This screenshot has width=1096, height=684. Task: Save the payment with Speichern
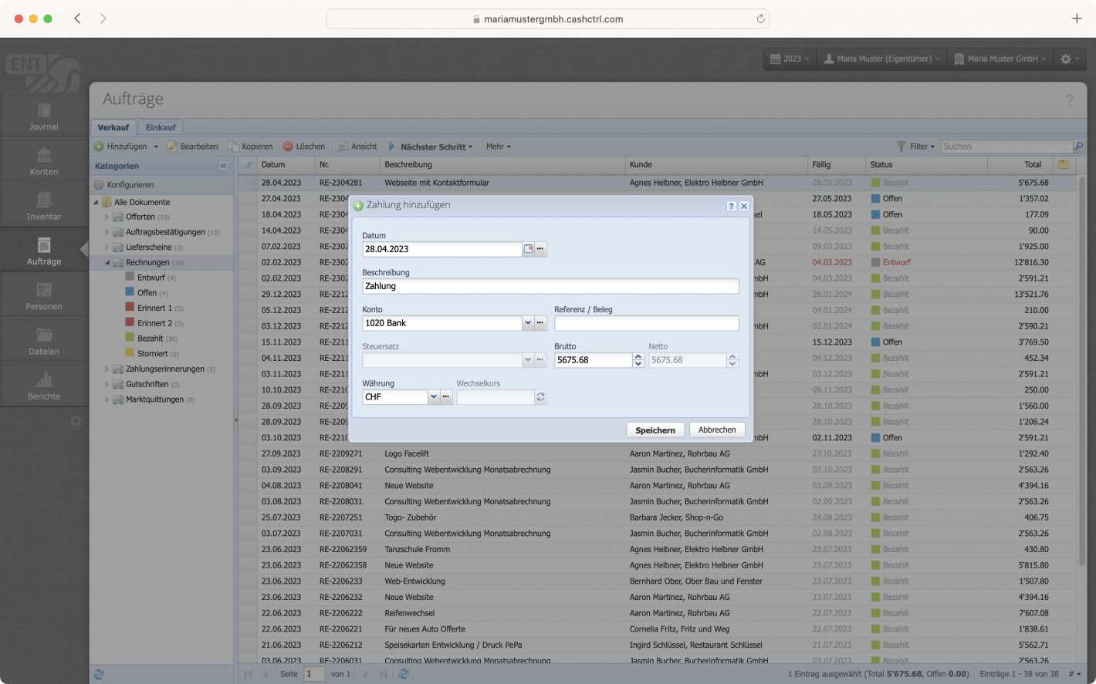tap(655, 430)
